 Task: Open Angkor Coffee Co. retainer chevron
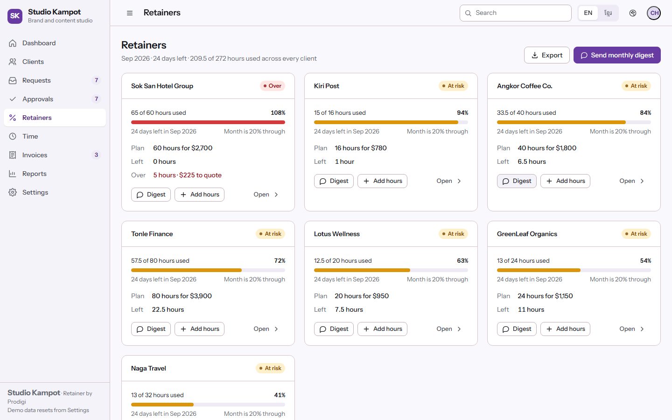coord(642,181)
